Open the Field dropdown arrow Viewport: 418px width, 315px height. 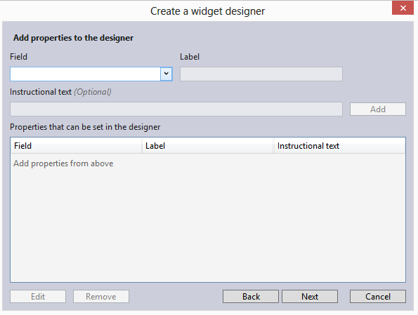pos(166,74)
